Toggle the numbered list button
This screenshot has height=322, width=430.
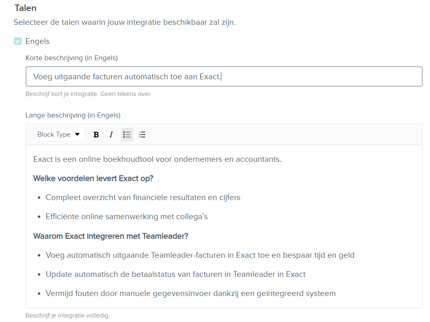[142, 135]
